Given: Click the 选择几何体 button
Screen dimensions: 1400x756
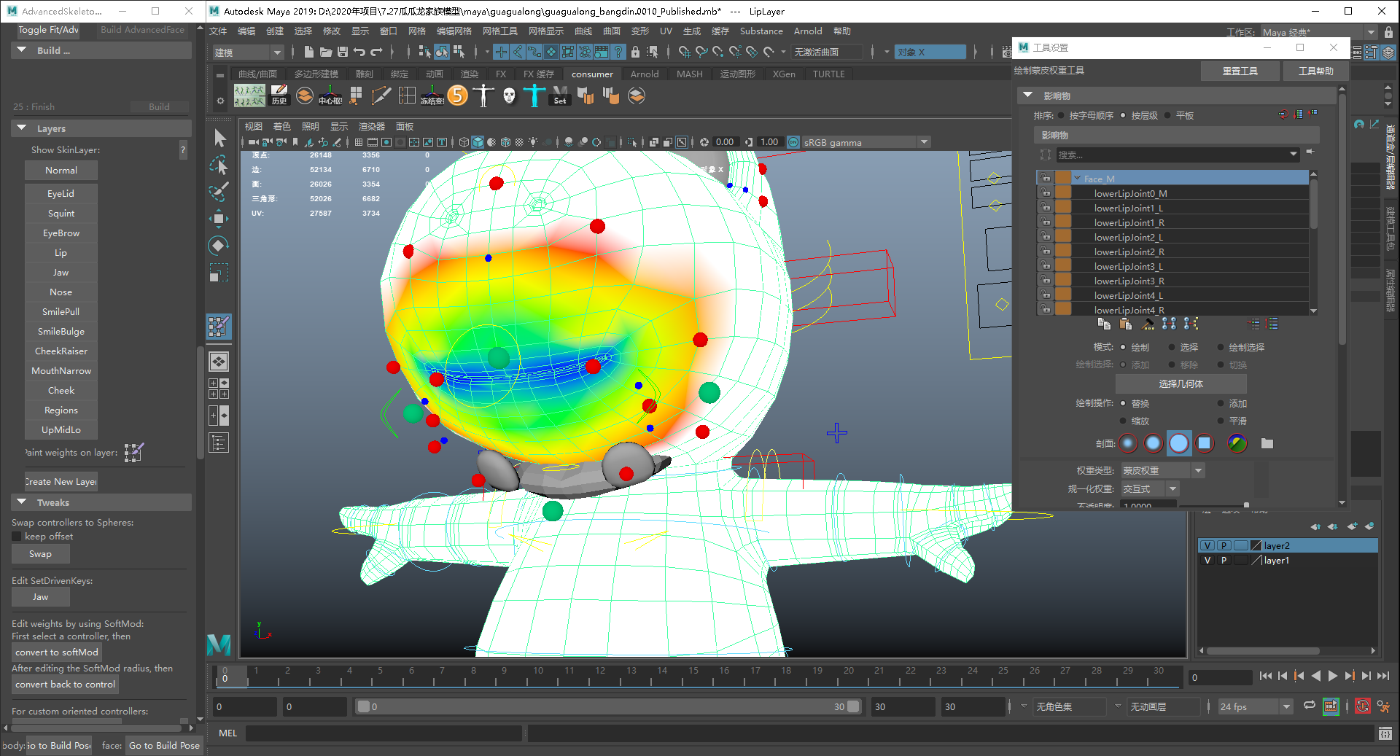Looking at the screenshot, I should pyautogui.click(x=1181, y=383).
